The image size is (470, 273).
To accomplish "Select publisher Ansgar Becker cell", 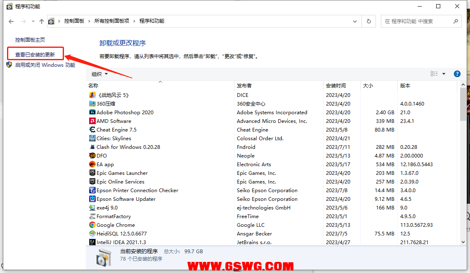I will click(254, 234).
